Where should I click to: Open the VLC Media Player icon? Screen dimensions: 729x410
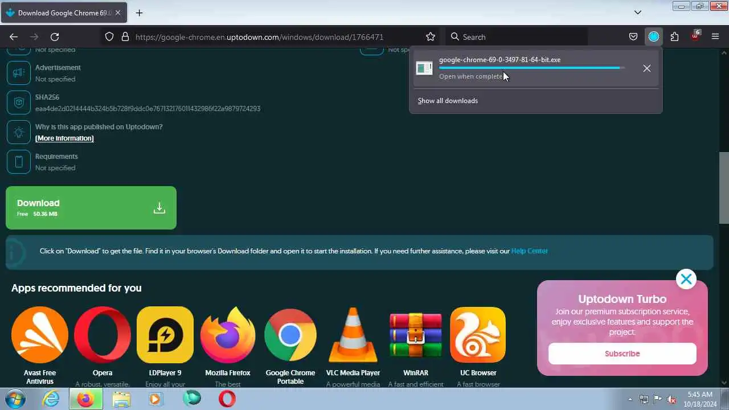[353, 335]
